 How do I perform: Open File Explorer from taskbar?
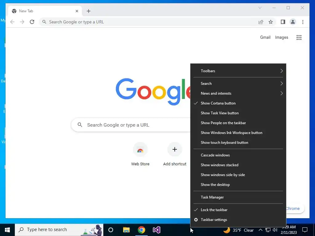(x=126, y=230)
